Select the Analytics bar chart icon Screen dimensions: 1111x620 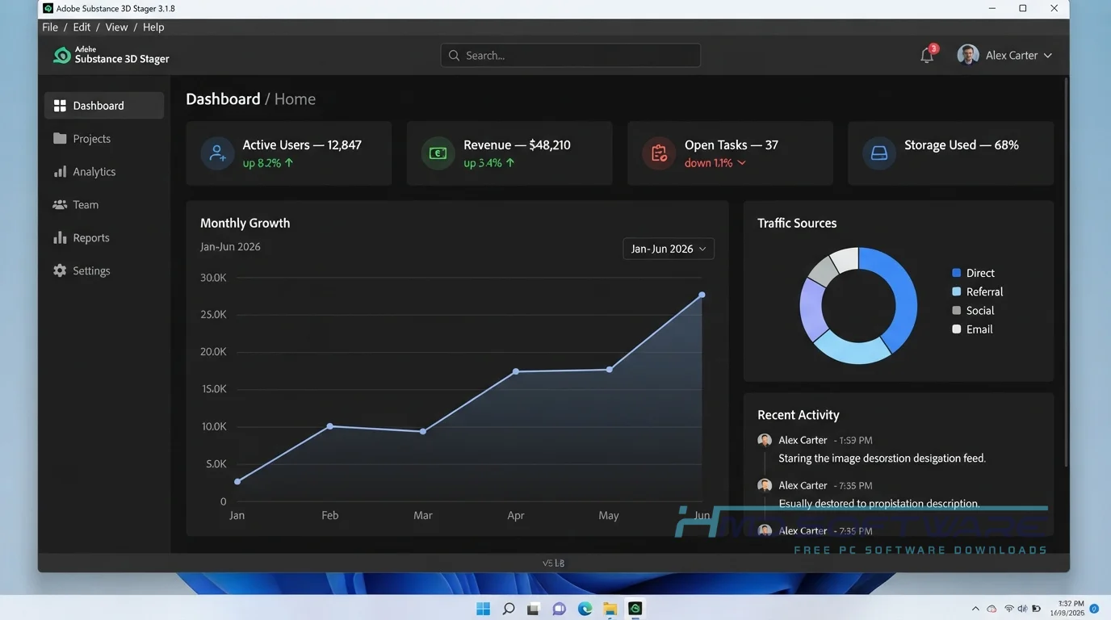point(60,172)
